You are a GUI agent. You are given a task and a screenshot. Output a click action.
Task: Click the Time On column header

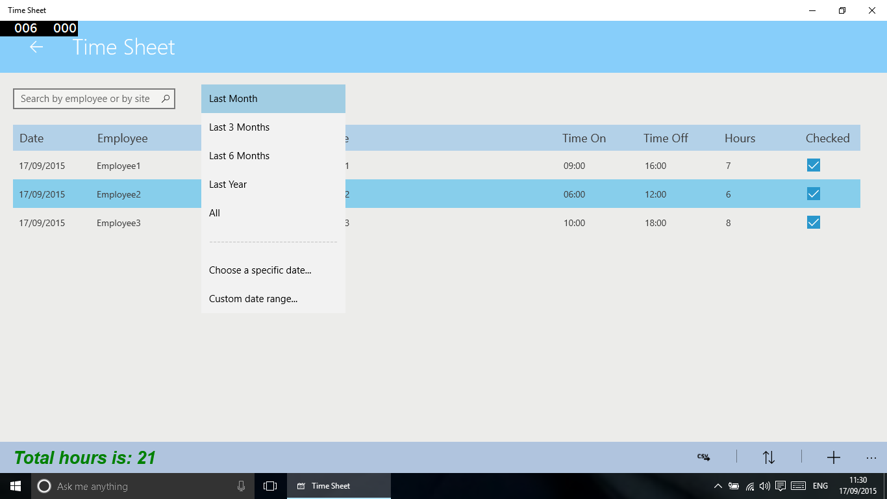[x=584, y=138]
